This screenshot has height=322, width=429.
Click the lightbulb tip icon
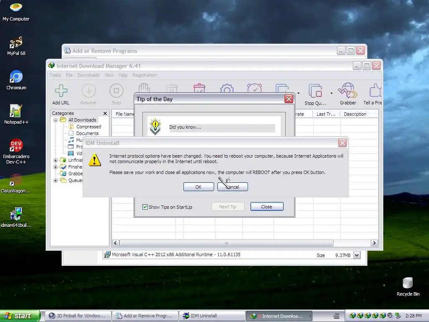tap(155, 127)
